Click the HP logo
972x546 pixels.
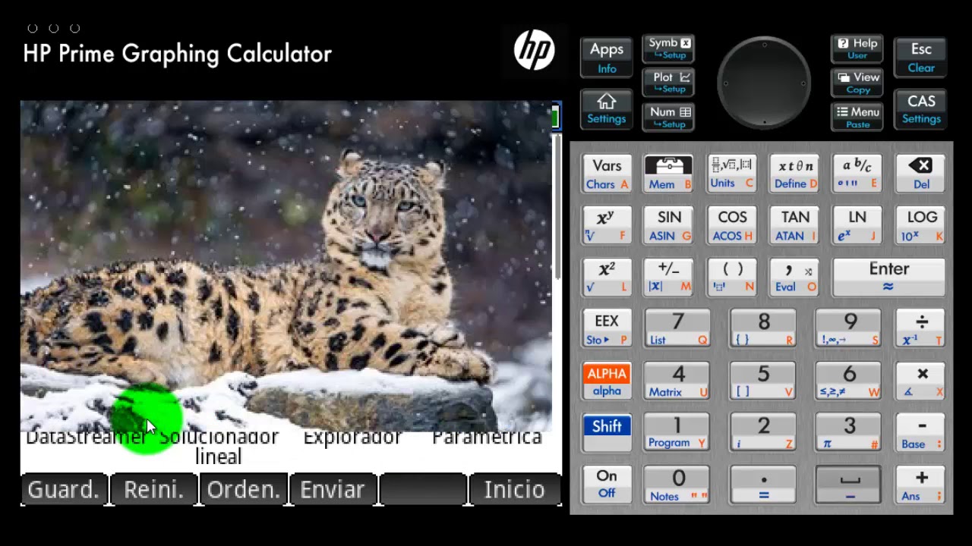(x=534, y=51)
